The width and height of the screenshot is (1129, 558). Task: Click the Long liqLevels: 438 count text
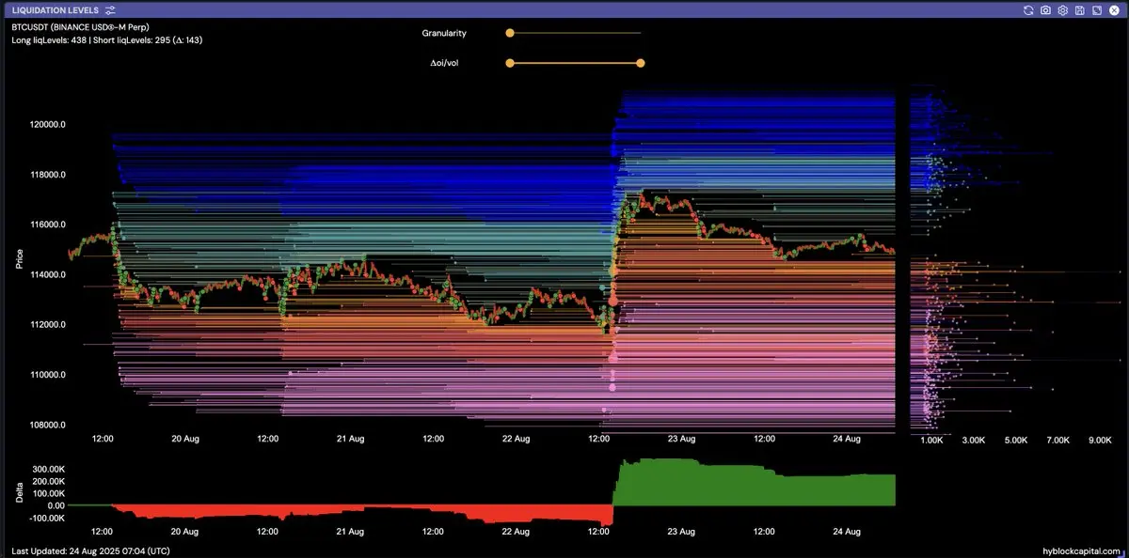(x=48, y=41)
